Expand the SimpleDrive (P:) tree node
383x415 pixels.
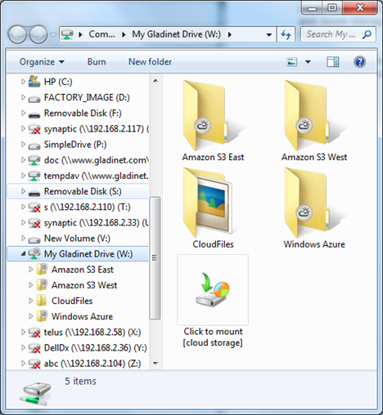(x=23, y=144)
